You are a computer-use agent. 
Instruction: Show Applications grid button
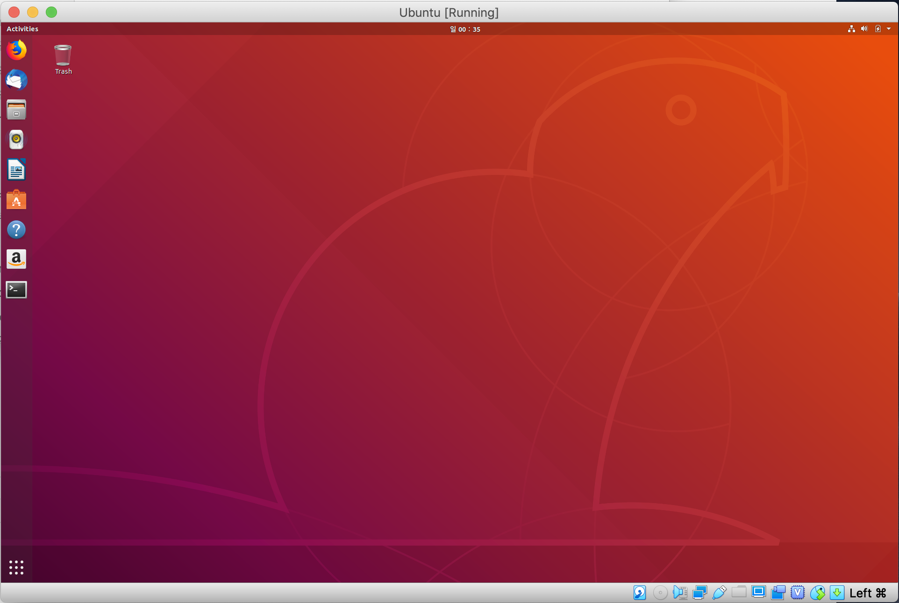[16, 567]
